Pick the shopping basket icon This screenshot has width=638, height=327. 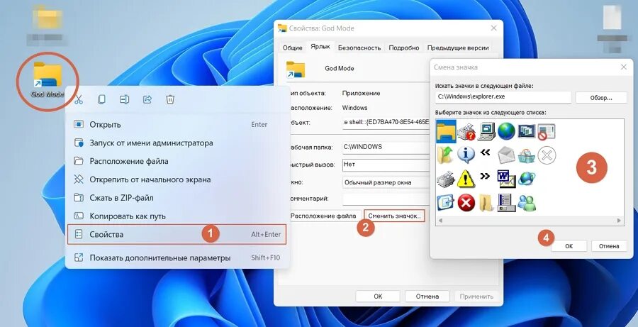(x=526, y=155)
